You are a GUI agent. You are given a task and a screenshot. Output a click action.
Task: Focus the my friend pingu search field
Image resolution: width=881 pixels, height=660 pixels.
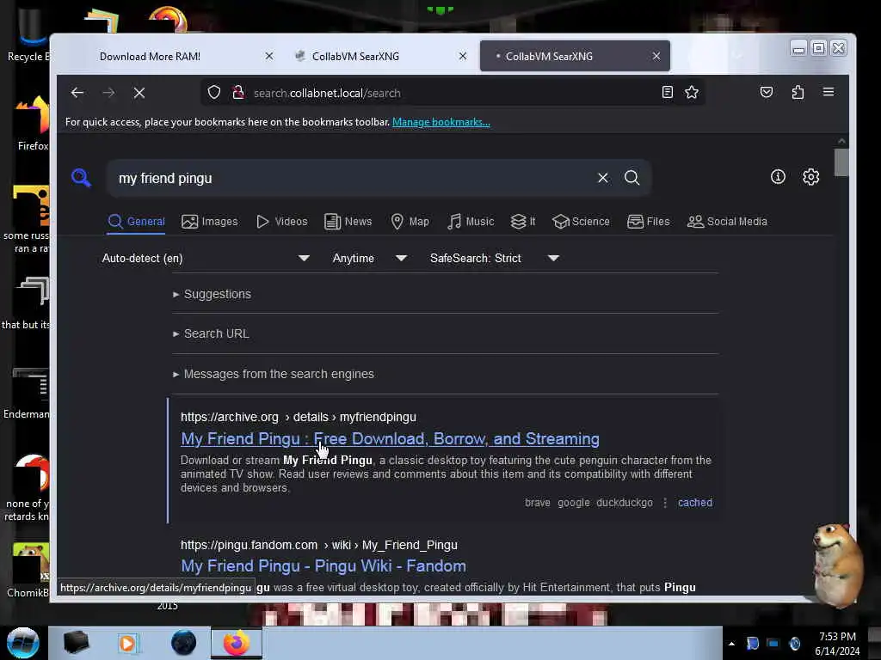[x=351, y=178]
